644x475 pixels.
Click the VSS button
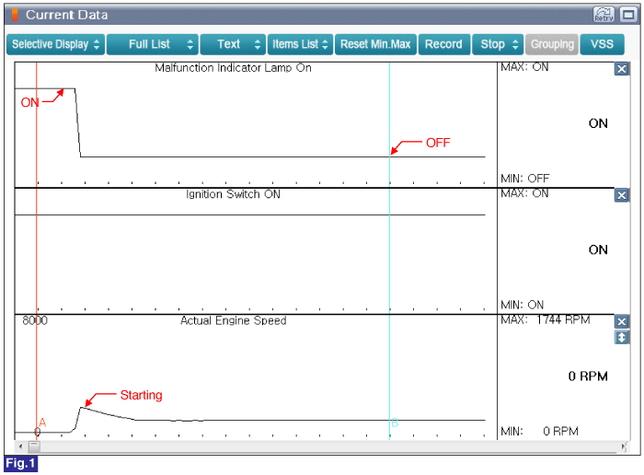(602, 44)
